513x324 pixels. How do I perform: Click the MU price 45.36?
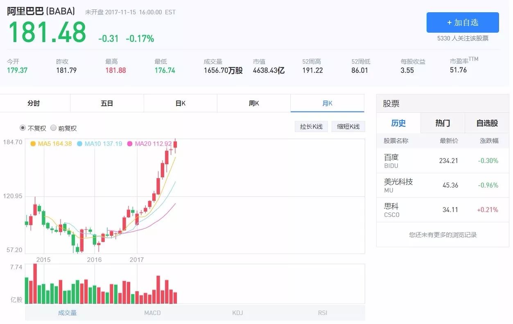(x=450, y=185)
